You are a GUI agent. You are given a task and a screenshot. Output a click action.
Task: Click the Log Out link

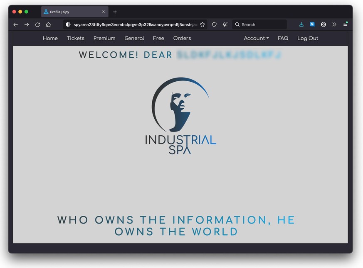[x=308, y=38]
